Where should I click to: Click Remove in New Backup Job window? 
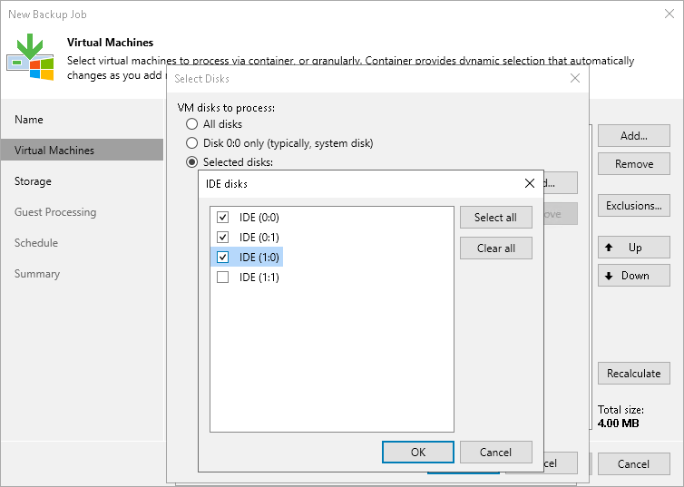point(634,163)
